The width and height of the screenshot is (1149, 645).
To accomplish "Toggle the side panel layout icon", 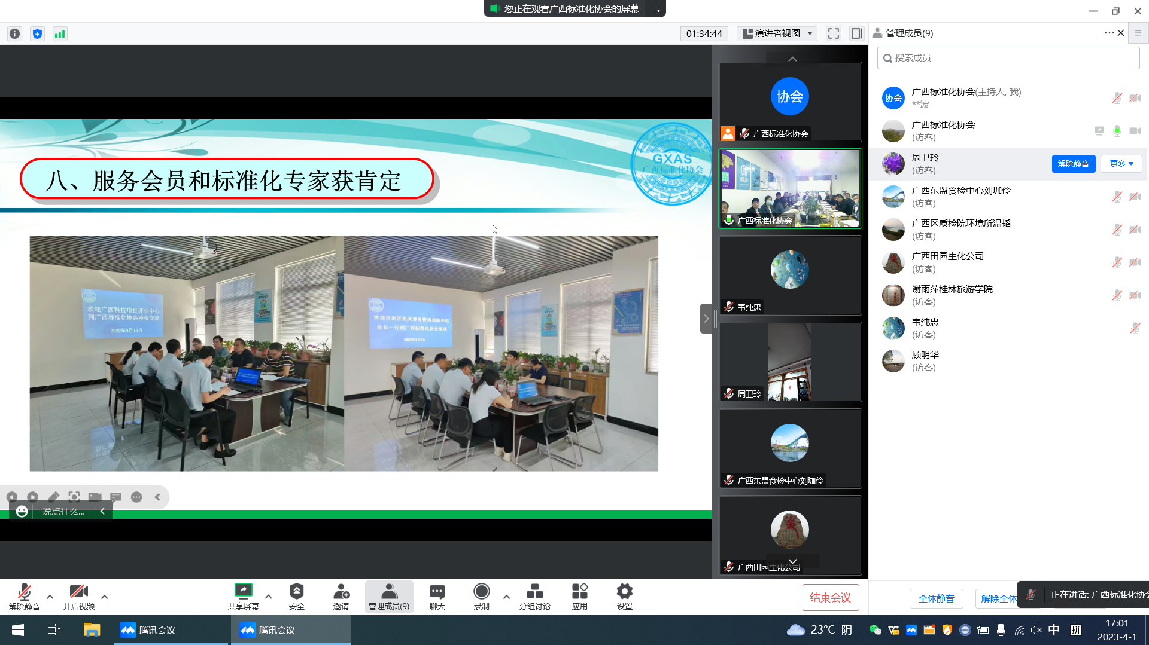I will [x=856, y=33].
